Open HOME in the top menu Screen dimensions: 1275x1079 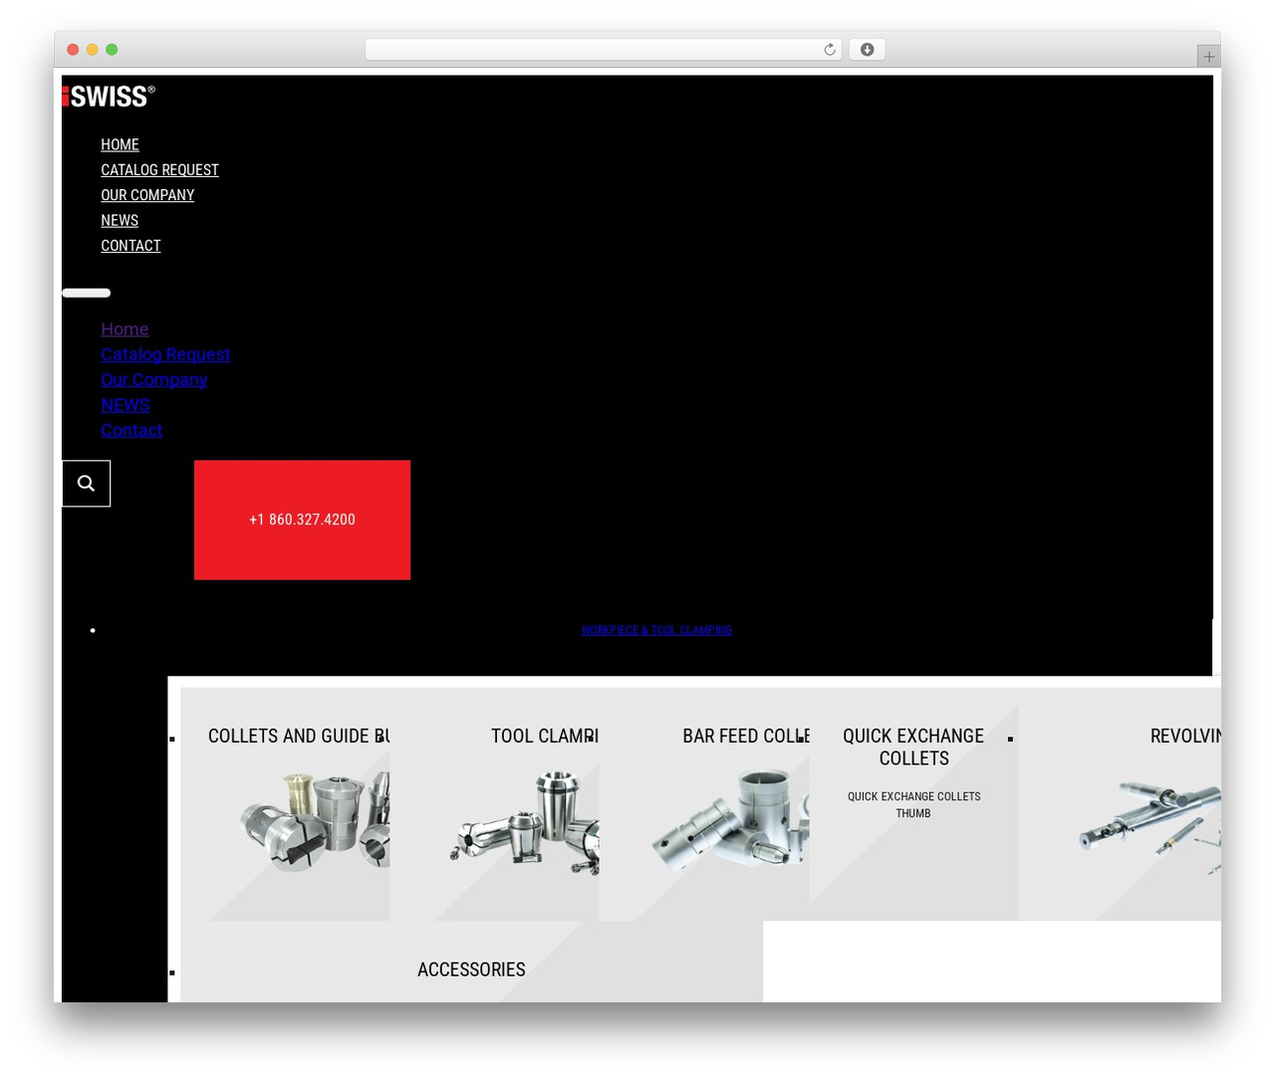coord(120,144)
